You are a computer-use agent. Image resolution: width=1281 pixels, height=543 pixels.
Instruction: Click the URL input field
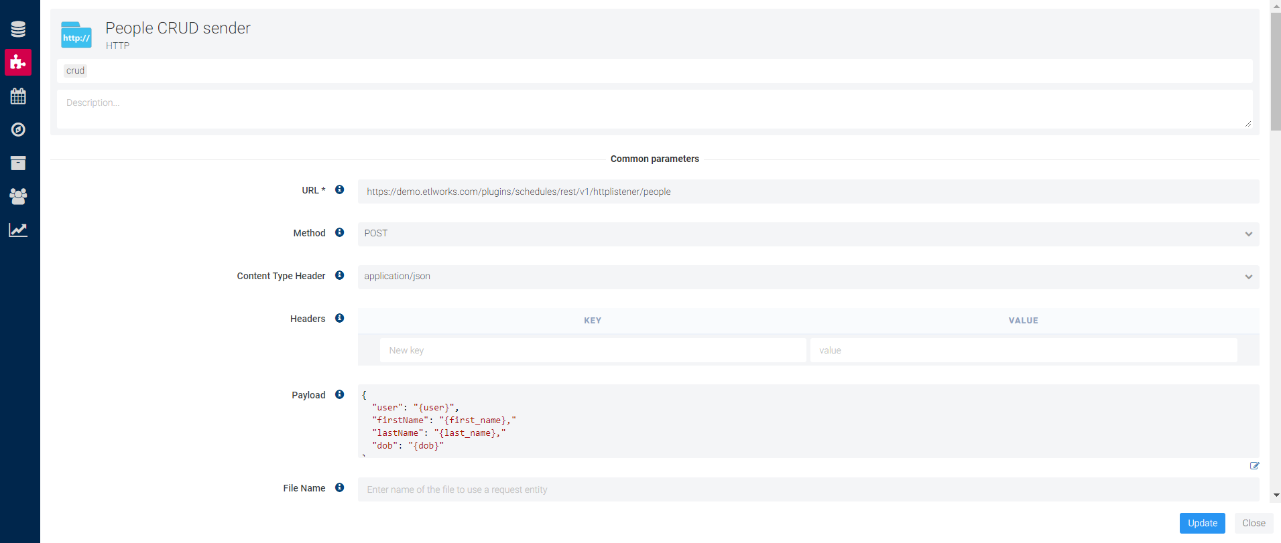[x=808, y=191]
